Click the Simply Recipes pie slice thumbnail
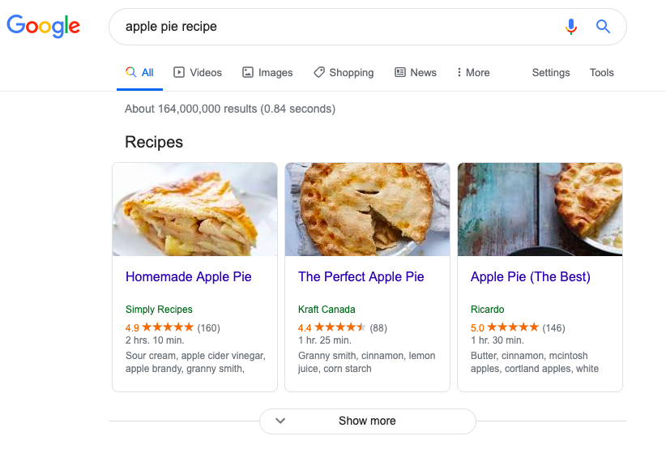Image resolution: width=666 pixels, height=449 pixels. pos(195,209)
